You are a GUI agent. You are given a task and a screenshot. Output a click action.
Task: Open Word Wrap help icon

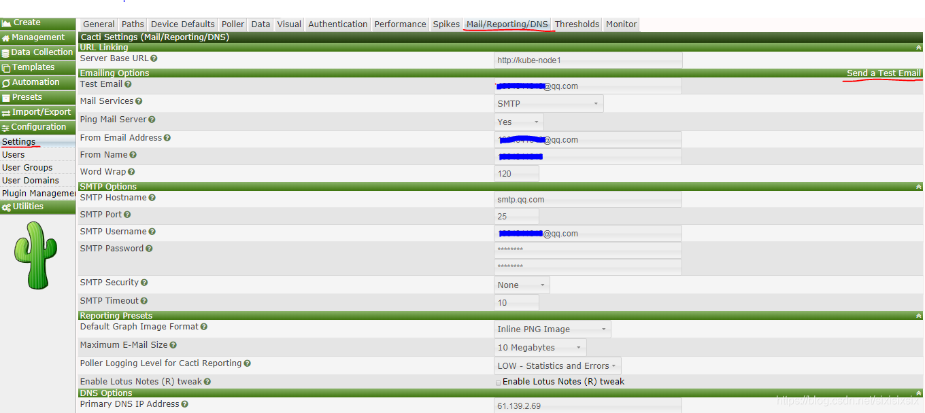[131, 173]
